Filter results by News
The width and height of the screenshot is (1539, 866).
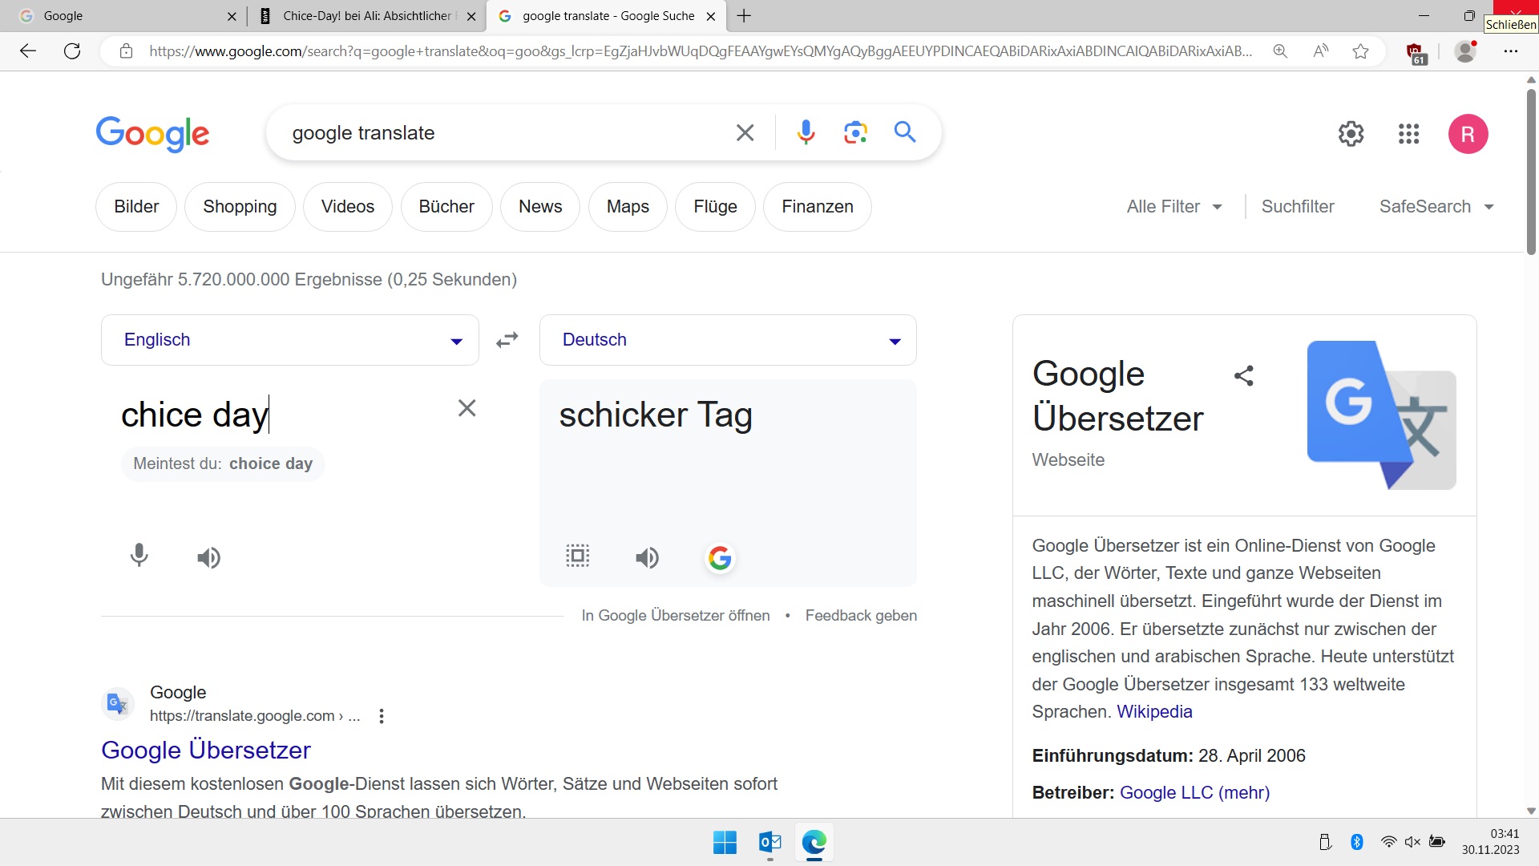pos(540,207)
